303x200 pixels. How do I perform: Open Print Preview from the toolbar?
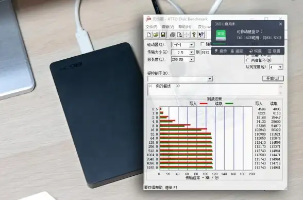pyautogui.click(x=179, y=35)
